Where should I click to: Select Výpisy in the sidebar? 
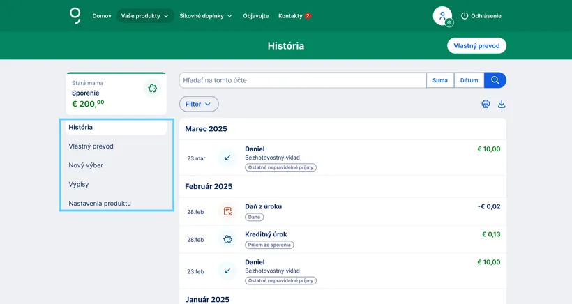79,184
